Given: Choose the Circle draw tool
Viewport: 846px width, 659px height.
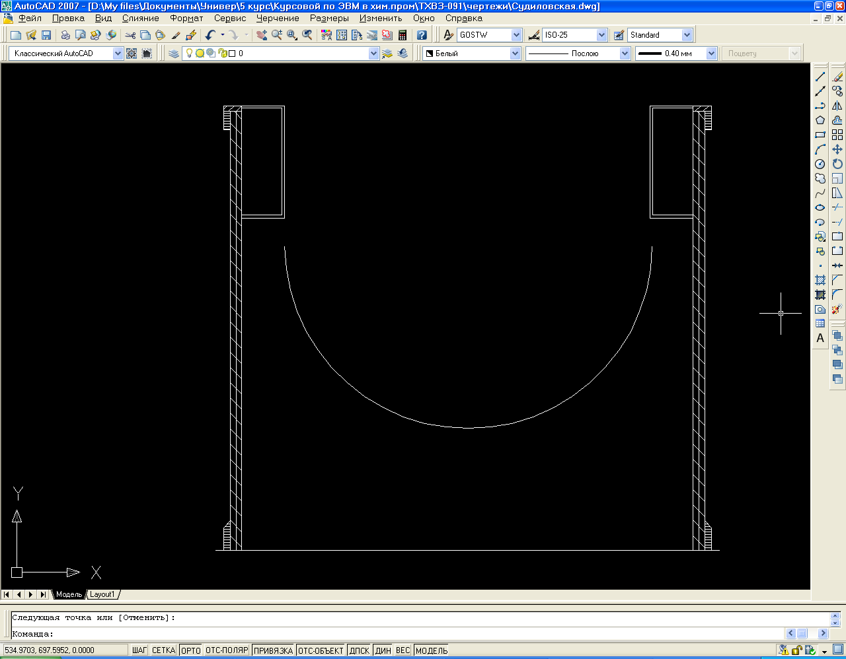Looking at the screenshot, I should coord(820,164).
